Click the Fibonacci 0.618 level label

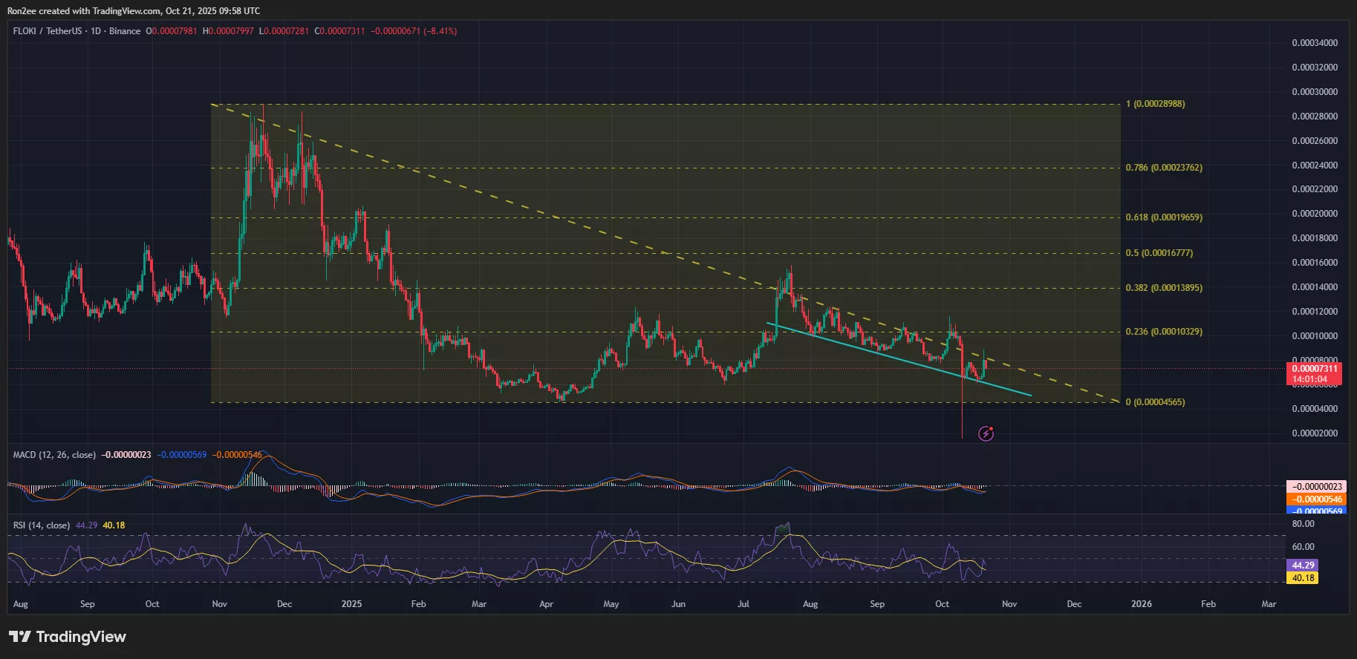tap(1163, 217)
